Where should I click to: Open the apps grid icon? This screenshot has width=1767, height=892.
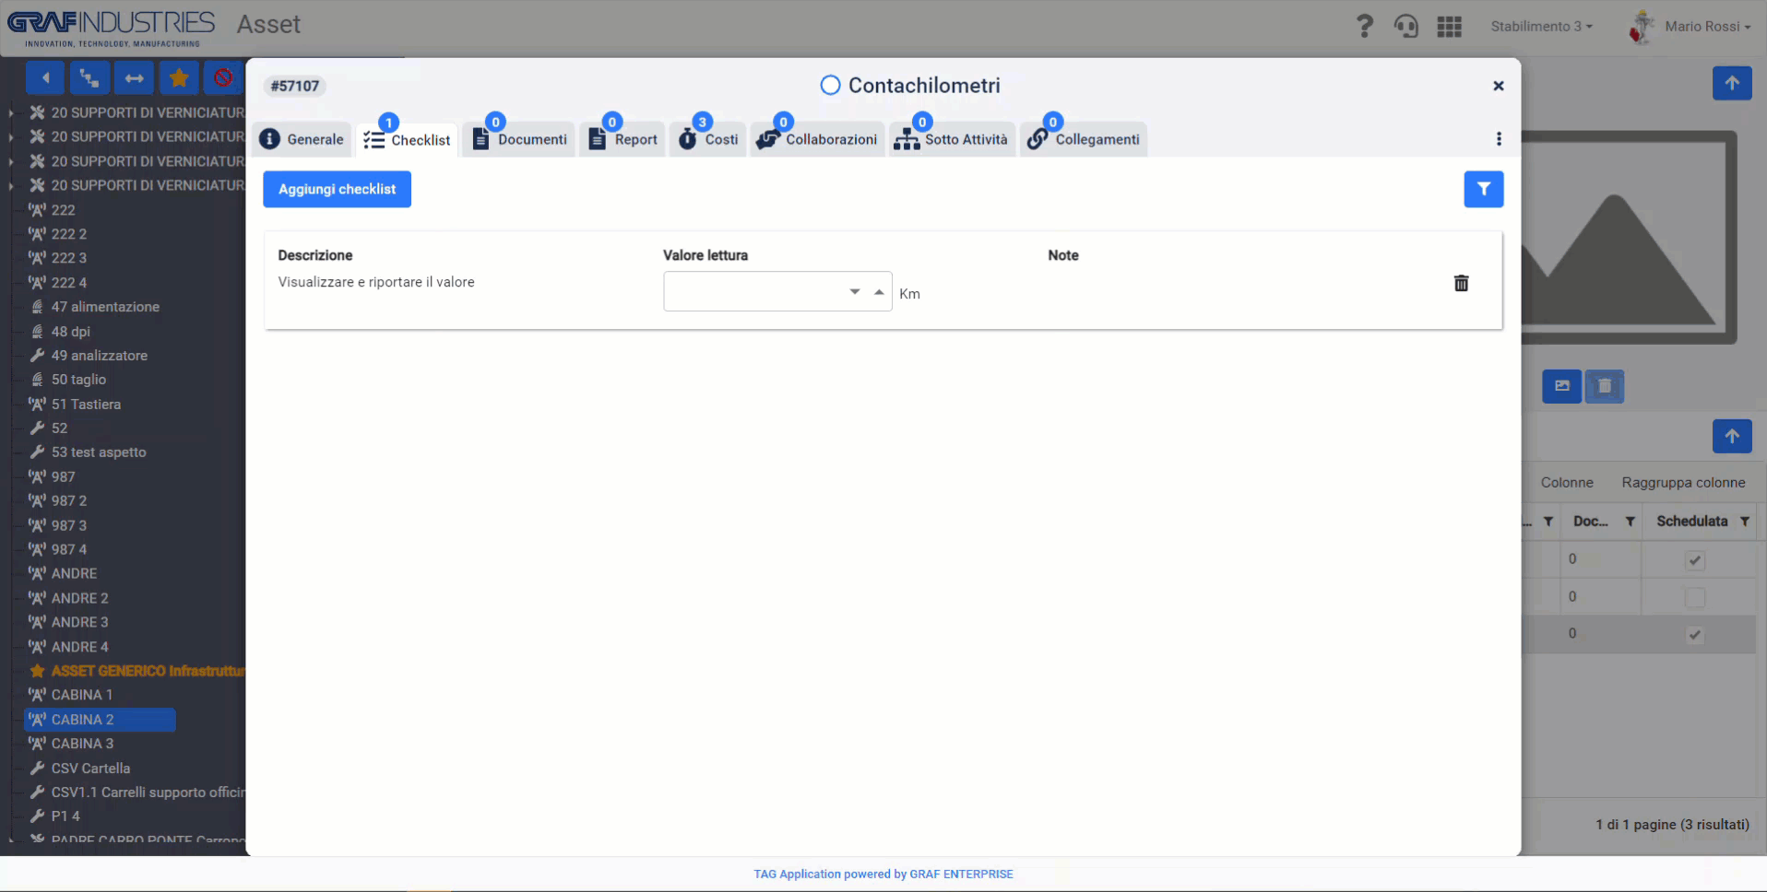[1449, 27]
